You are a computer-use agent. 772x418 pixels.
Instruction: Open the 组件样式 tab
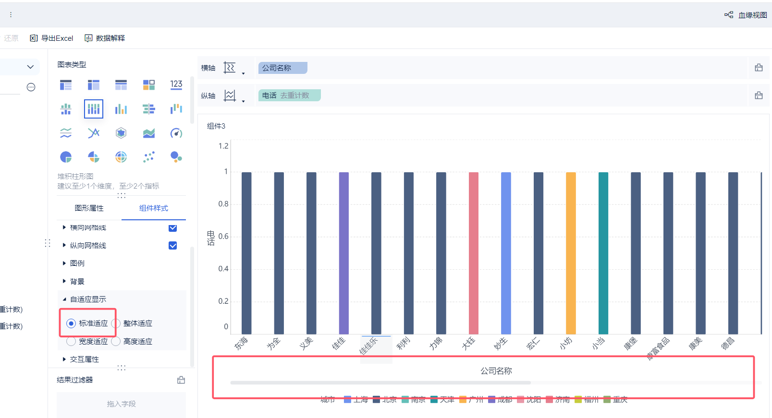(x=153, y=208)
